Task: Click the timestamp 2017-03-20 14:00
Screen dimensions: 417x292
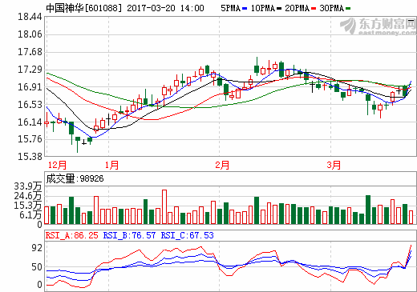Action: [165, 8]
